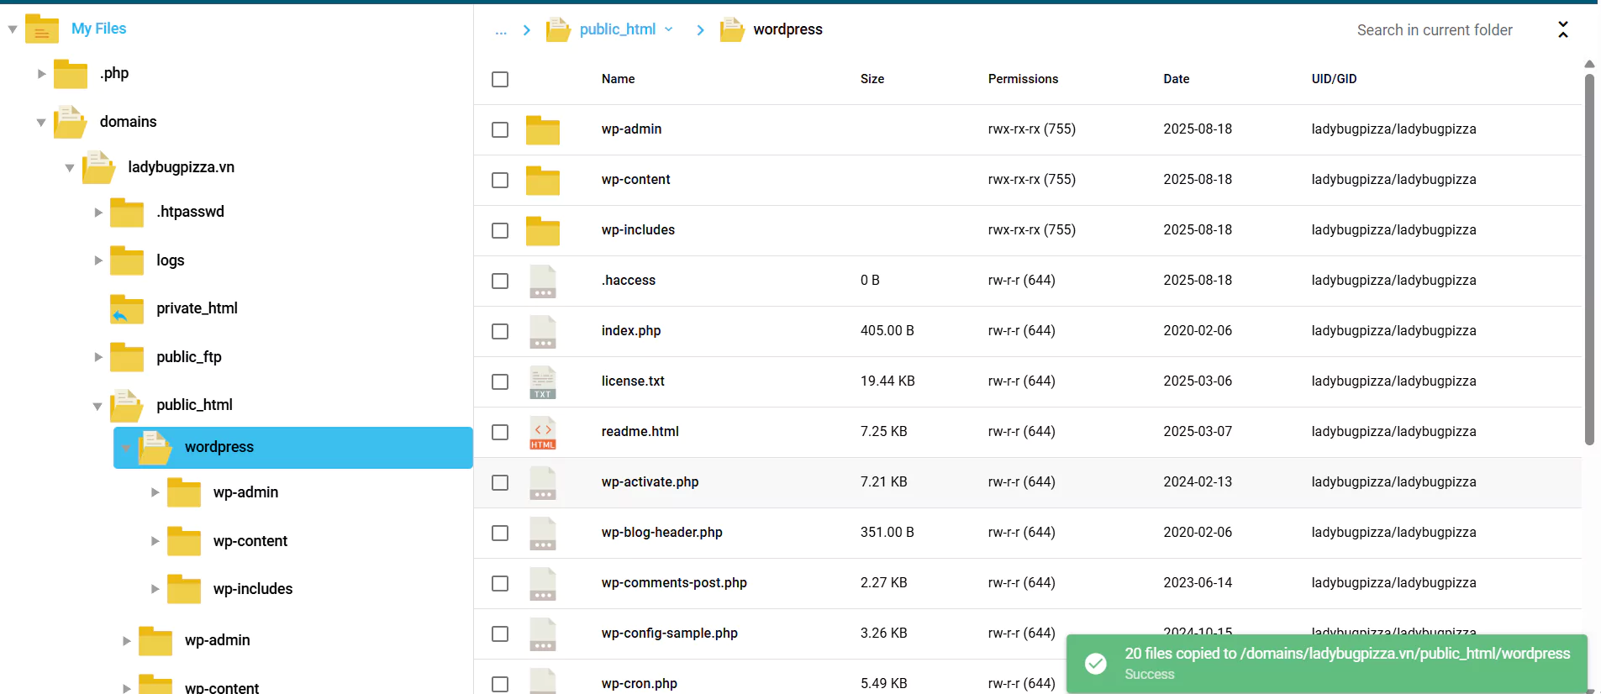Click the scrollbar up arrow
The width and height of the screenshot is (1601, 694).
[x=1589, y=64]
